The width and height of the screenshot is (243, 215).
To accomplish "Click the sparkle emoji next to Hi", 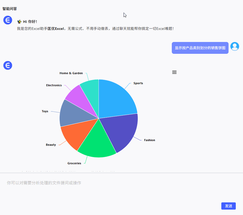I will [19, 22].
